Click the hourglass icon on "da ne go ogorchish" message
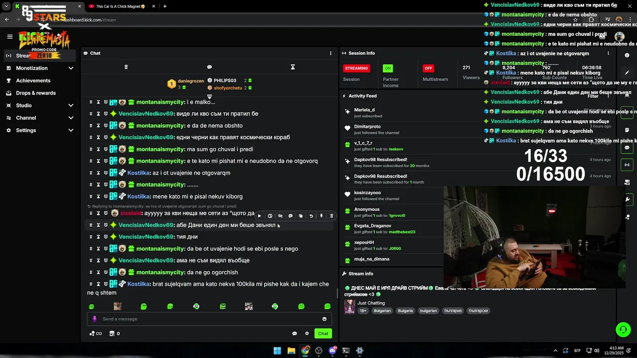The width and height of the screenshot is (637, 358). coord(99,272)
